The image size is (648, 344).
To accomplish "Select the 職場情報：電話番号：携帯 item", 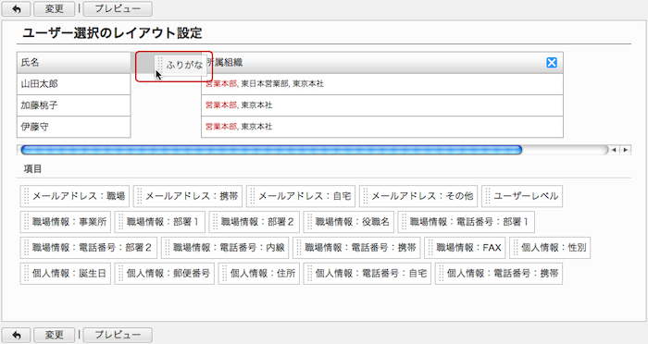I will pyautogui.click(x=356, y=248).
